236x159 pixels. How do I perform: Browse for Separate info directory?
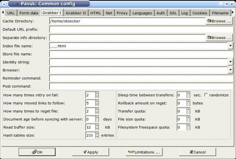coord(219,38)
